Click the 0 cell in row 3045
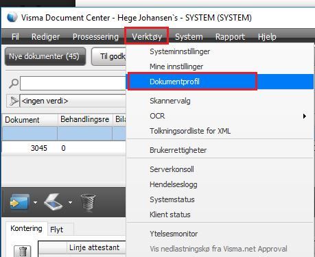The width and height of the screenshot is (315, 257). [84, 148]
